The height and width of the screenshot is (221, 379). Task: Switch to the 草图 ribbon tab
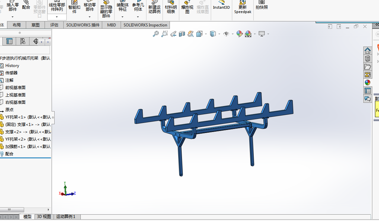(36, 25)
